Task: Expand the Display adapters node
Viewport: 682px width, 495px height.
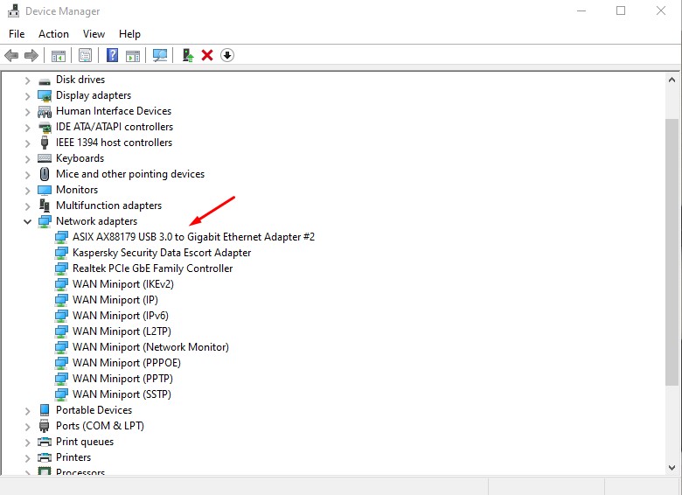Action: click(27, 96)
